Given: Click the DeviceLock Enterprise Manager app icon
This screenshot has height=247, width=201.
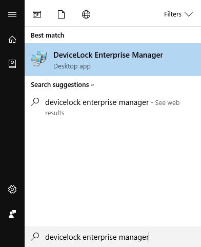Looking at the screenshot, I should (39, 58).
